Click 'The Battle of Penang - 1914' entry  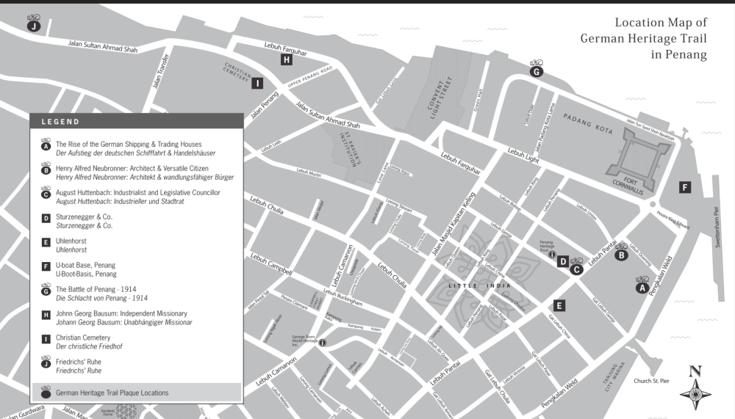pos(96,289)
